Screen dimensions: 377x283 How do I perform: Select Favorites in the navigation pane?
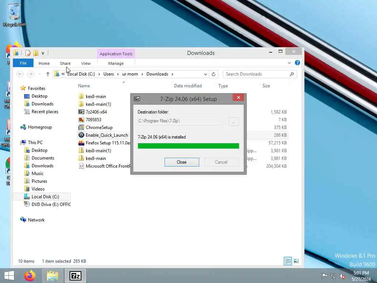click(36, 88)
